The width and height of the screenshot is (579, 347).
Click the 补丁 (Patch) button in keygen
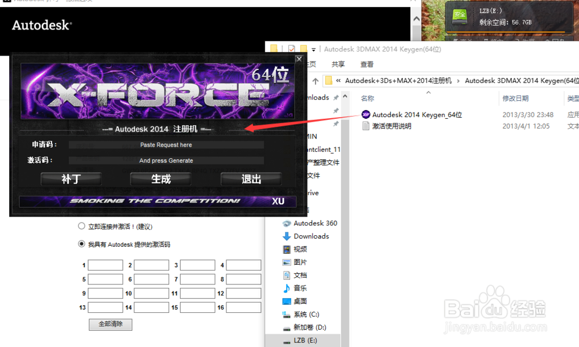(x=71, y=179)
